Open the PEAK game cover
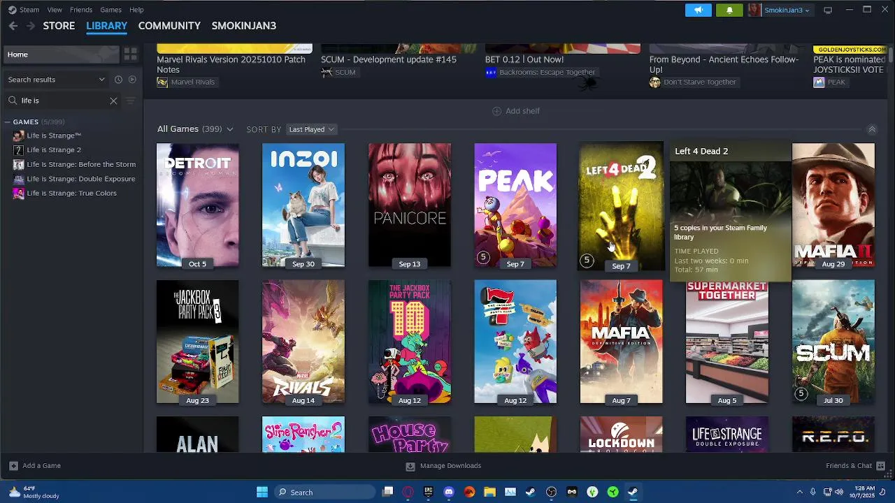 point(515,205)
